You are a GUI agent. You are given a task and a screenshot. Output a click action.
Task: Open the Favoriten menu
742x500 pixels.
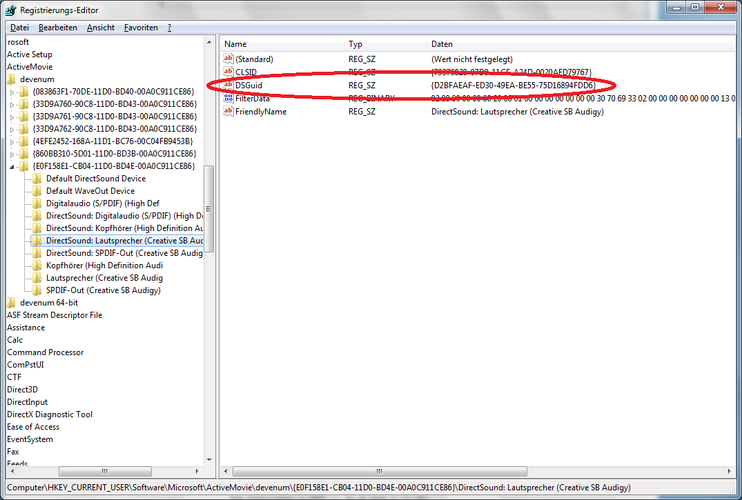[x=141, y=28]
